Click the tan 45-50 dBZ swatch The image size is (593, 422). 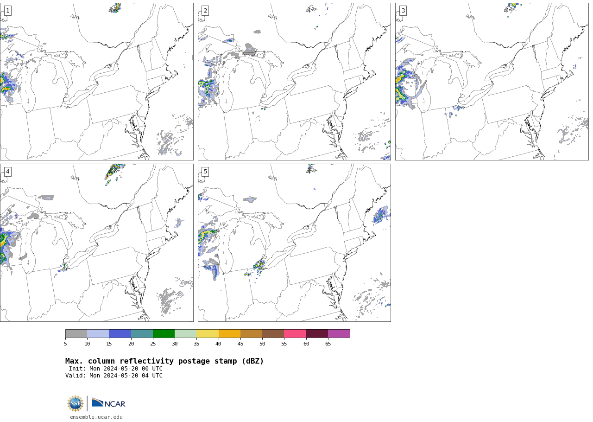point(251,334)
